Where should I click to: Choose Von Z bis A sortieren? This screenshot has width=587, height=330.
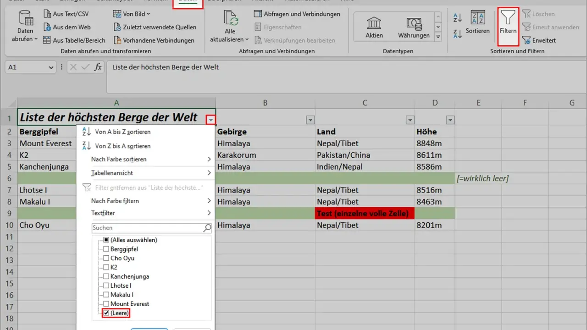[x=146, y=146]
